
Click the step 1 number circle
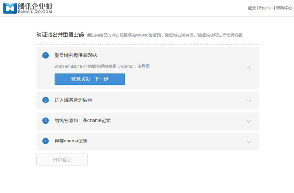point(46,56)
